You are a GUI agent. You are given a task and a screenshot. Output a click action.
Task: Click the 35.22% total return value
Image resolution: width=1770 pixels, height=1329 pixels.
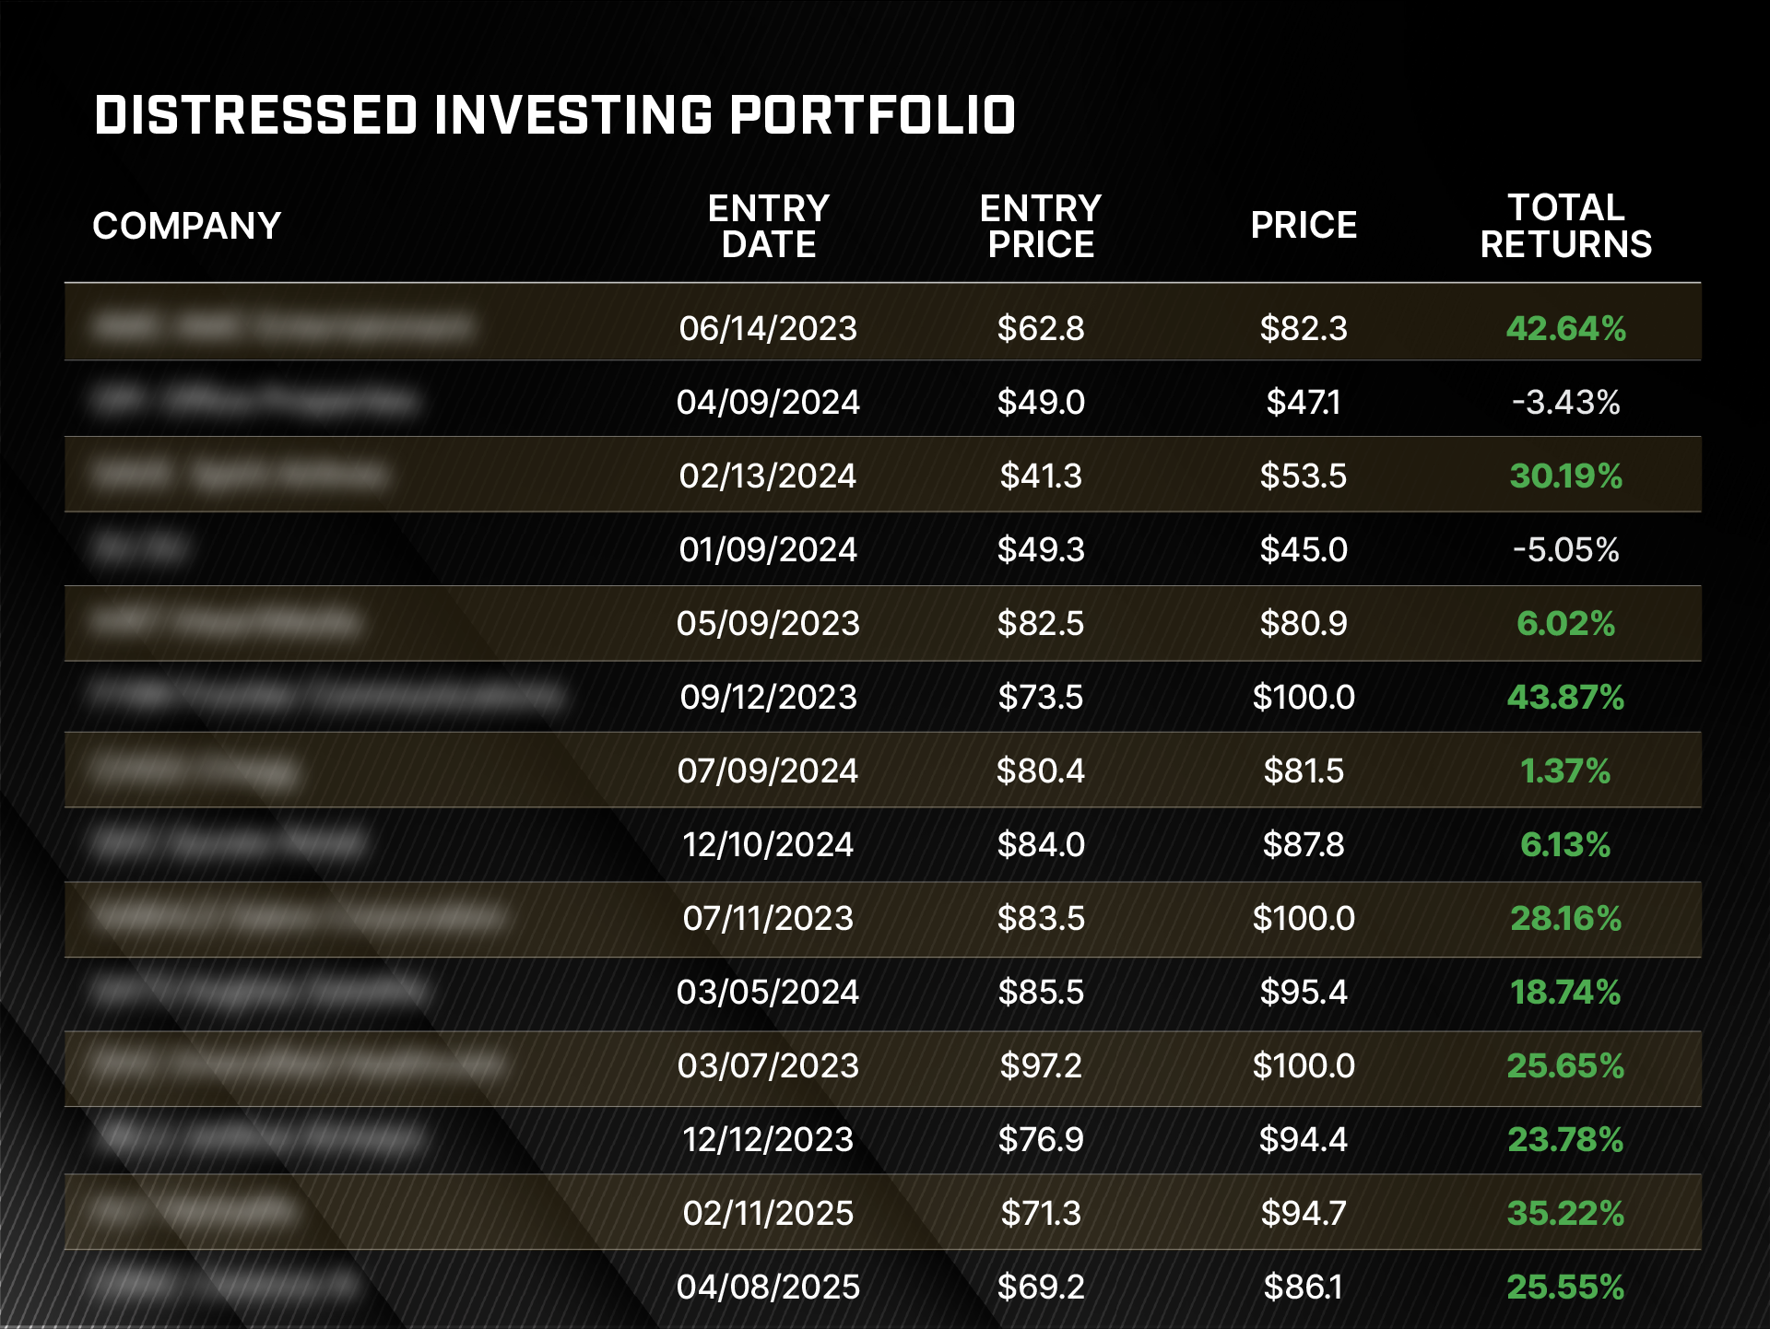coord(1565,1213)
